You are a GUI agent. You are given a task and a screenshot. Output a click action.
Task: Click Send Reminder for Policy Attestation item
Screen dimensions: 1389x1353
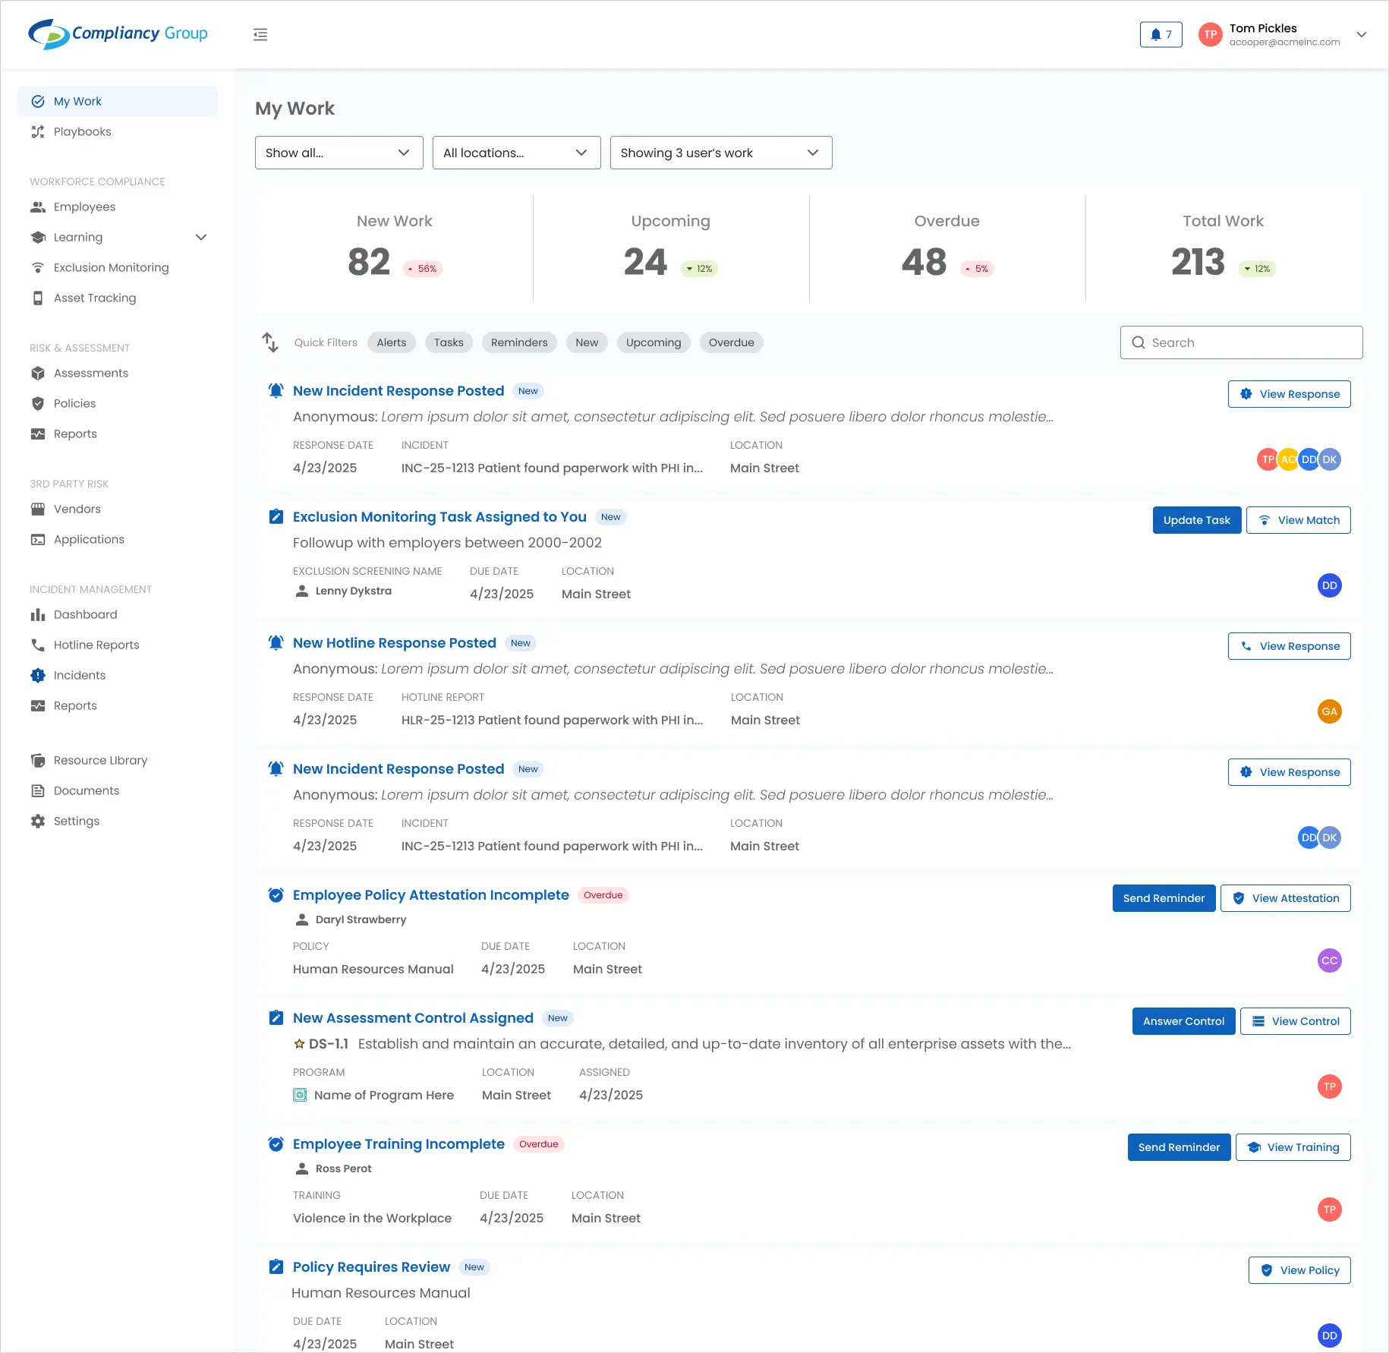click(1164, 898)
